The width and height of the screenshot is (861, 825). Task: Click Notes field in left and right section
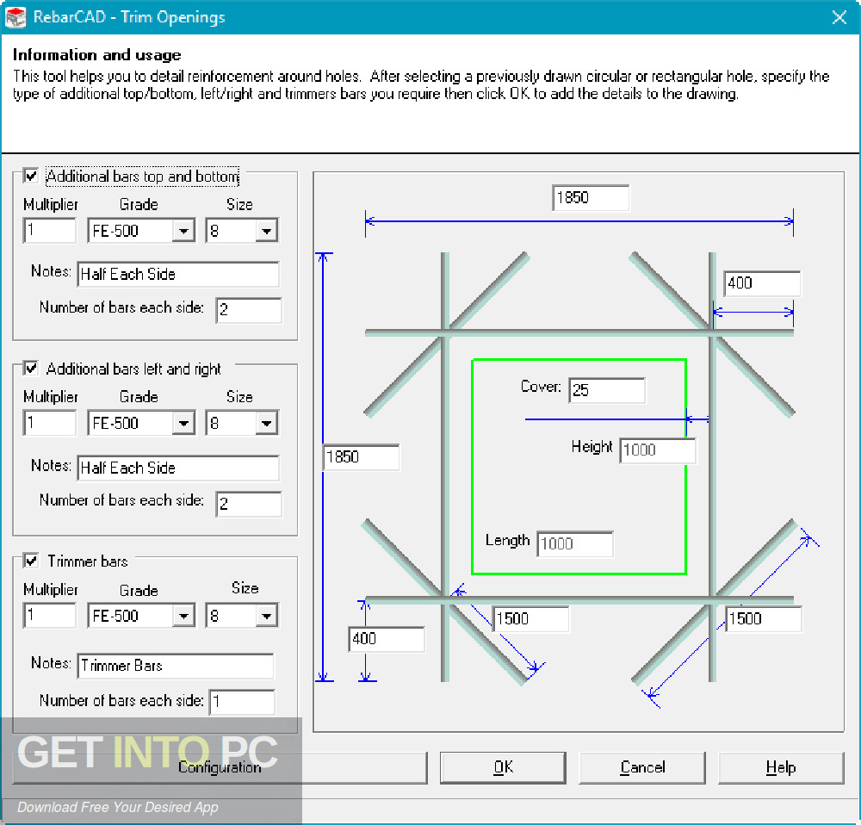[x=178, y=468]
